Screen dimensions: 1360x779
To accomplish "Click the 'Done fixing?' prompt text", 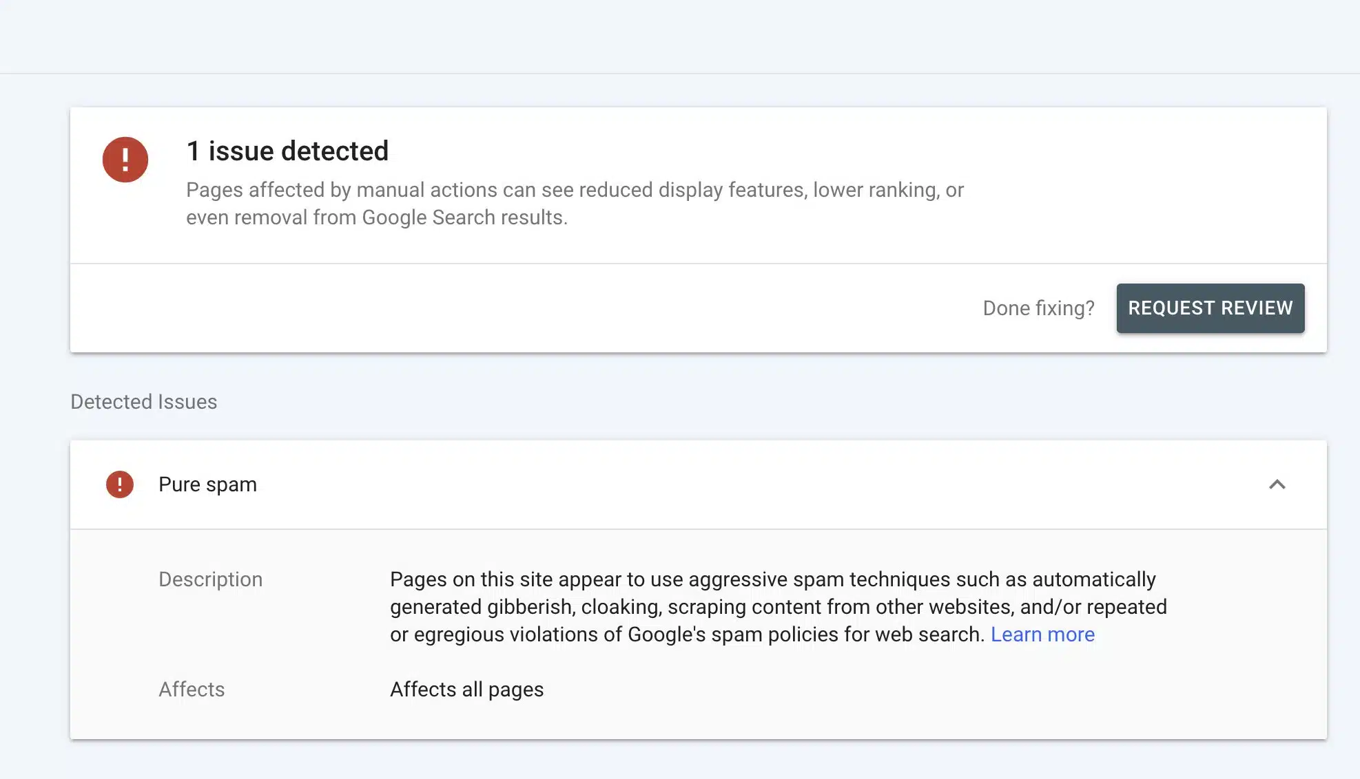I will (1038, 308).
